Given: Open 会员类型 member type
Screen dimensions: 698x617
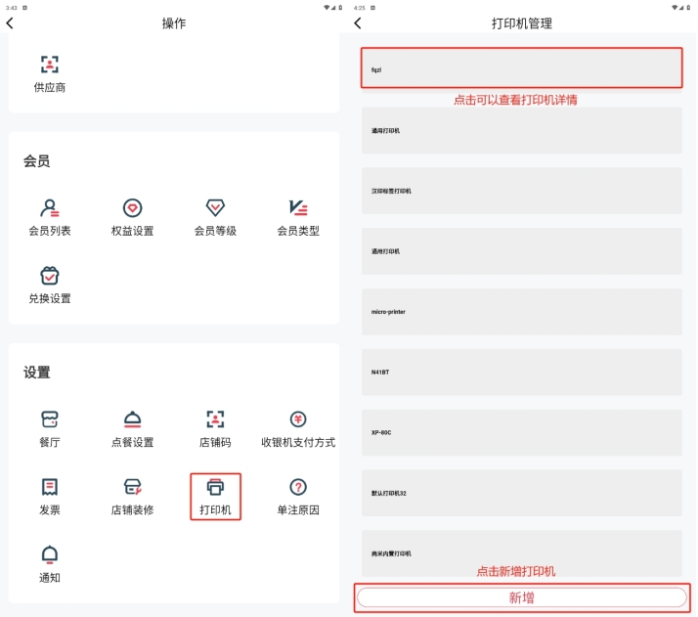Looking at the screenshot, I should (x=298, y=208).
